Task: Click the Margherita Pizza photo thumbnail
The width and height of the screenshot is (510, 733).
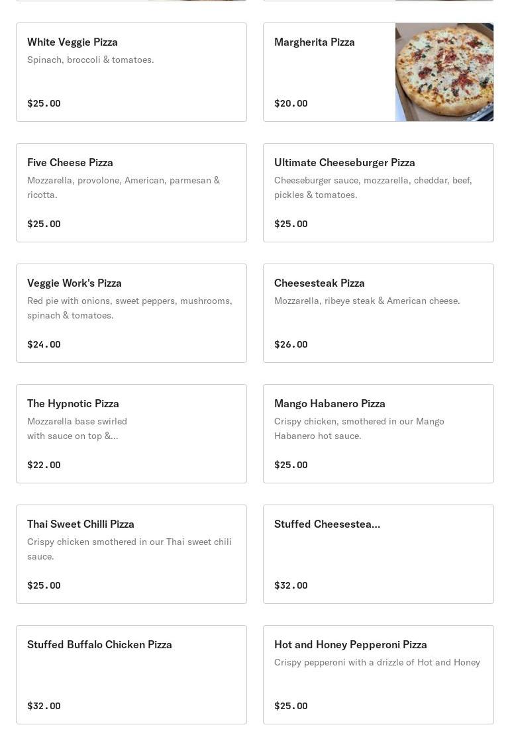Action: click(x=444, y=72)
